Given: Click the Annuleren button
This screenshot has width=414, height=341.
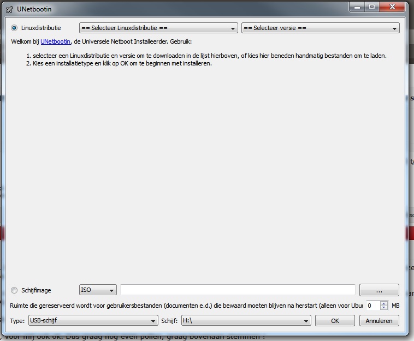Looking at the screenshot, I should [379, 321].
